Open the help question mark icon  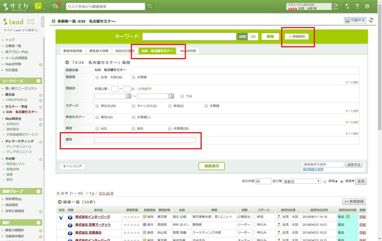coord(357,6)
